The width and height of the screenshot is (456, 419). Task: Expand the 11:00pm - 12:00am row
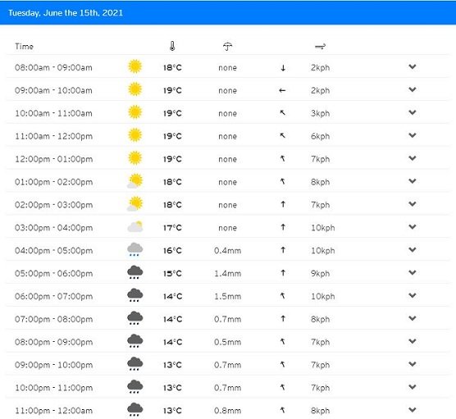pos(412,410)
